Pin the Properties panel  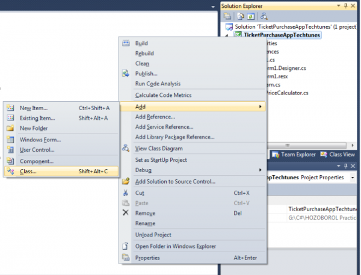pos(346,166)
